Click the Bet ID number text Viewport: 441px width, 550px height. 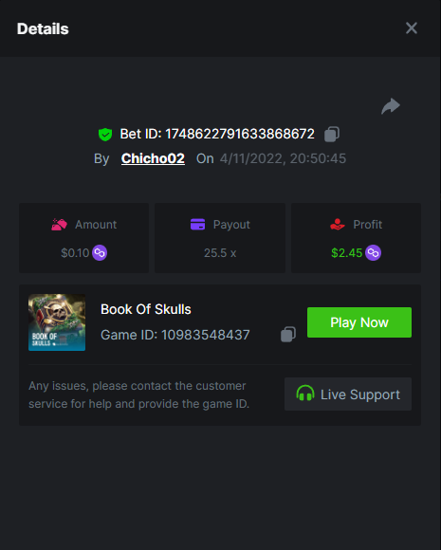(240, 134)
